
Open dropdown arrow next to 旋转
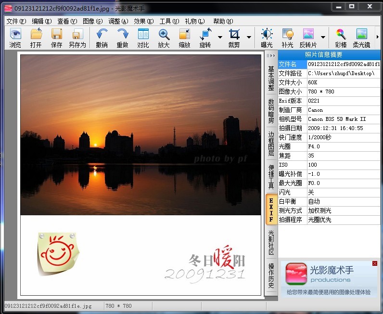pyautogui.click(x=220, y=37)
